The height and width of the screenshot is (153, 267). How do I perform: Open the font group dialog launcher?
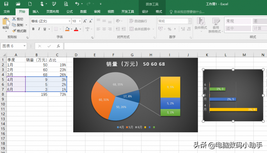pos(92,38)
